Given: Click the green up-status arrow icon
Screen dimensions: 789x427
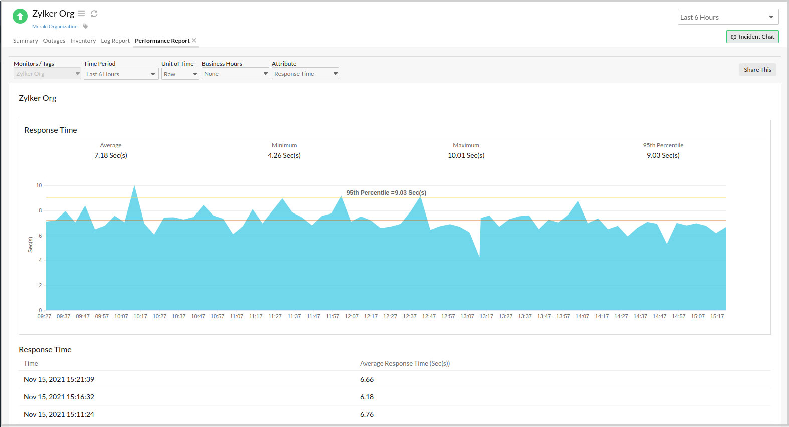Looking at the screenshot, I should pyautogui.click(x=20, y=16).
